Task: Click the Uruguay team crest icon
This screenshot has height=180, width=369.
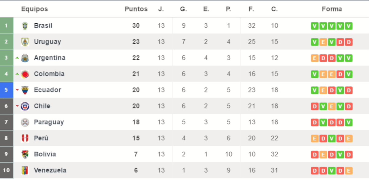Action: [x=25, y=42]
